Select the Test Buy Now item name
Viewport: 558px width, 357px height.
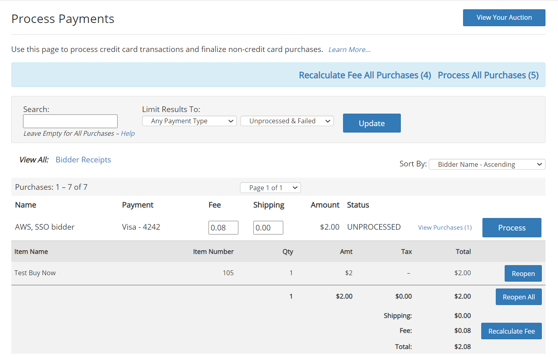point(35,273)
